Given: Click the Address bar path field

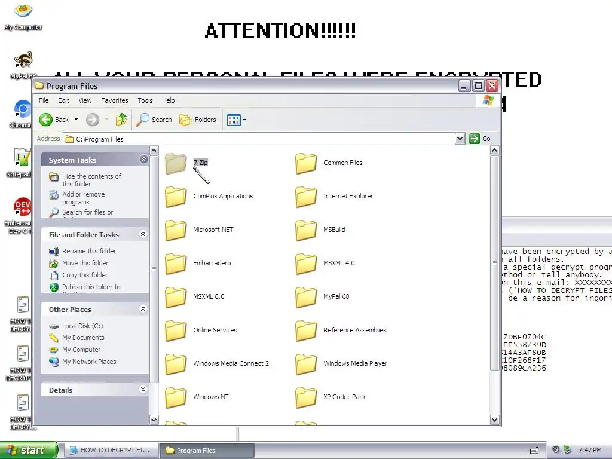Looking at the screenshot, I should tap(259, 139).
